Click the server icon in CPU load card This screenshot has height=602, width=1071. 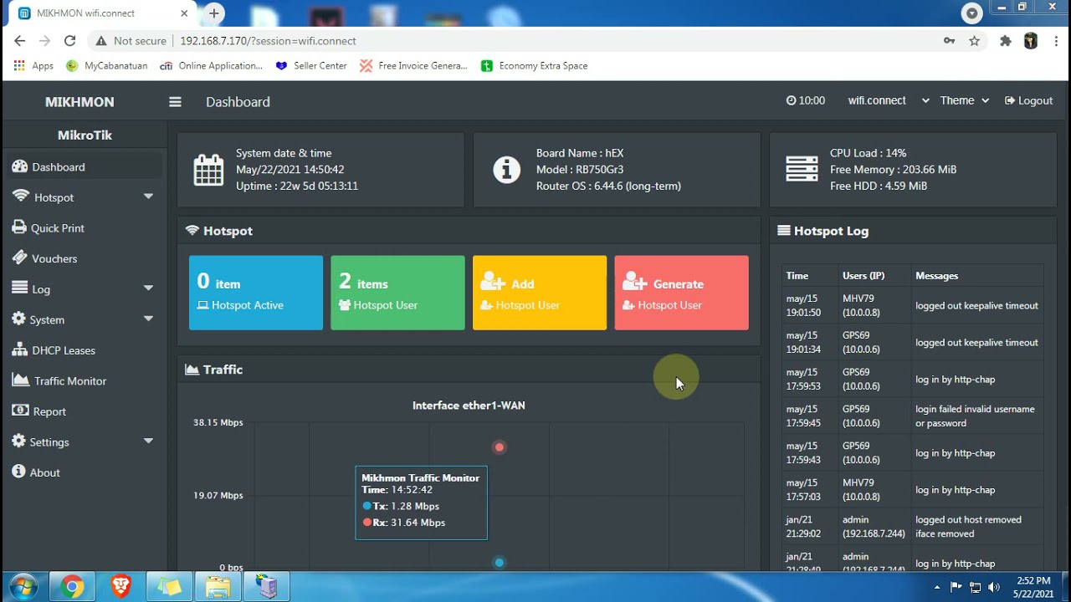802,169
